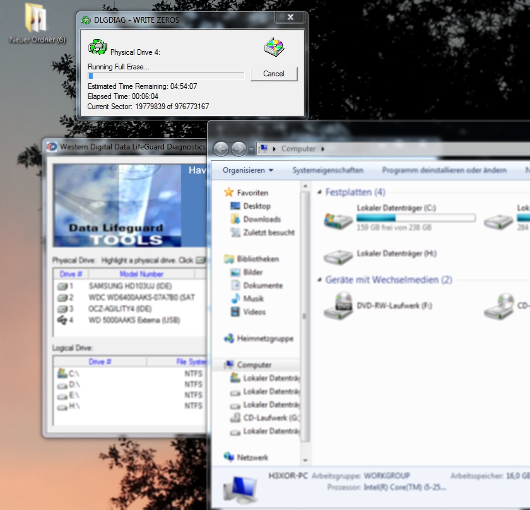Click the H3XOR-PC computer icon in details pane

click(240, 489)
